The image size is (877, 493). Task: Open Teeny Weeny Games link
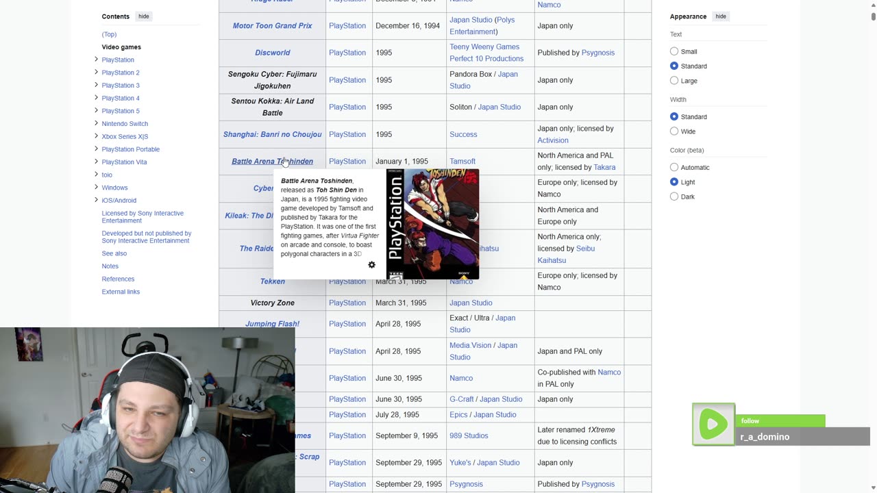(484, 47)
